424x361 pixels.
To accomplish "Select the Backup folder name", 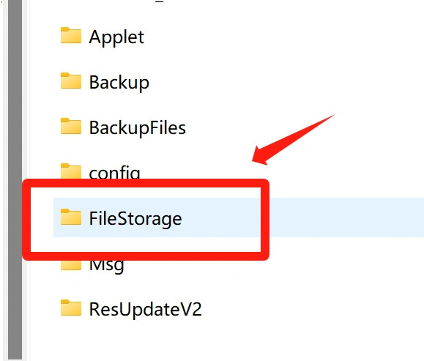I will click(119, 83).
